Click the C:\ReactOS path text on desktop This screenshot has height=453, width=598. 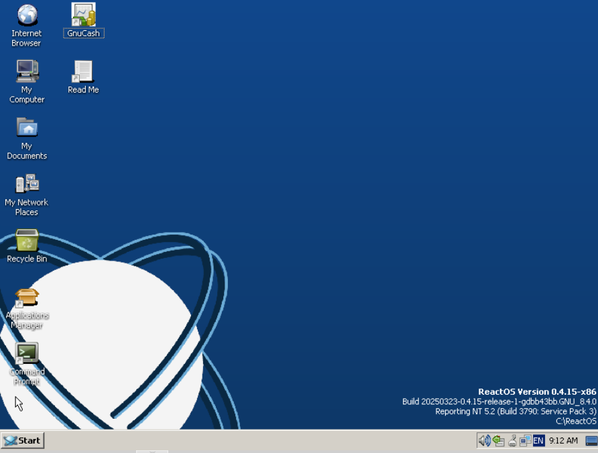575,421
